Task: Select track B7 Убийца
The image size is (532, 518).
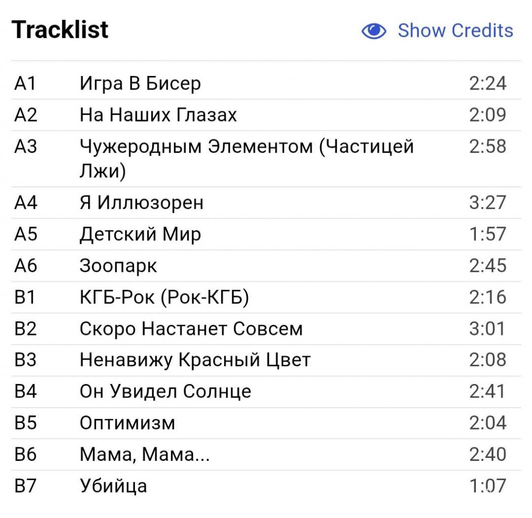Action: (266, 486)
